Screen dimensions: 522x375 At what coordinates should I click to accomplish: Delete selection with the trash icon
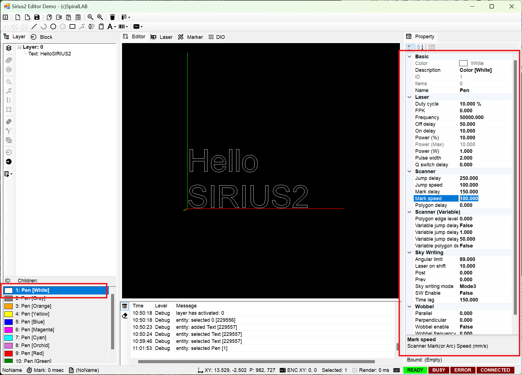112,17
